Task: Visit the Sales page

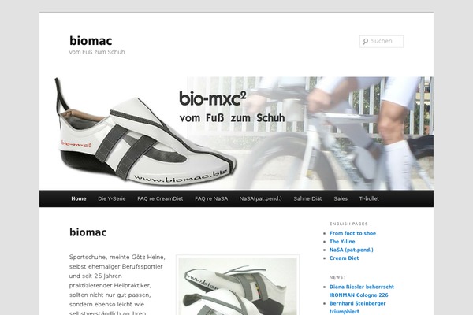Action: click(341, 198)
